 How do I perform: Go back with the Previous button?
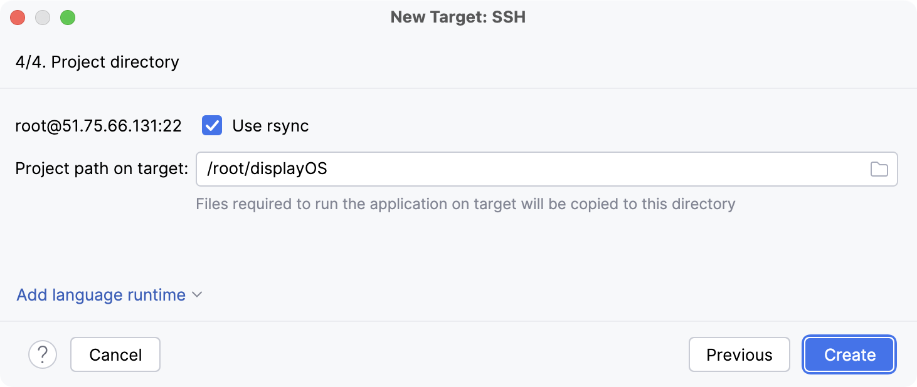pos(739,354)
